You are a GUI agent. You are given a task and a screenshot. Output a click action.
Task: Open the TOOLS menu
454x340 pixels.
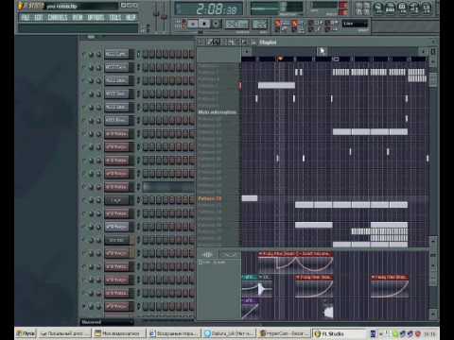pos(115,17)
